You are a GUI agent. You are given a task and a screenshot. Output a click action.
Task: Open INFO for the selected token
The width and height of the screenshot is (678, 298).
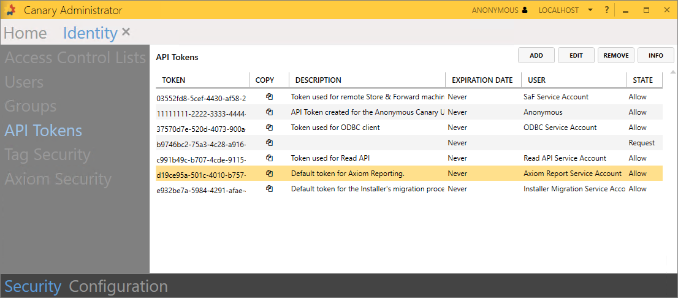[x=655, y=55]
